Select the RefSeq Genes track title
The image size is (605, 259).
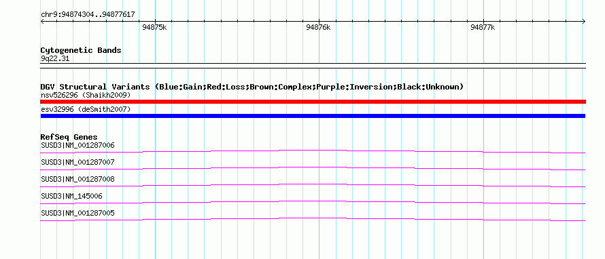pos(69,137)
